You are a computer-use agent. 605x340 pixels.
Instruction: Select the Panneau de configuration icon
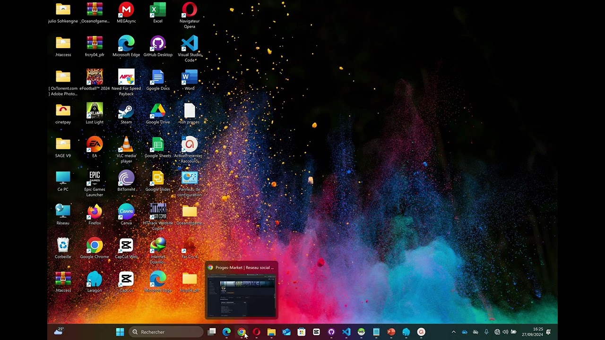pyautogui.click(x=190, y=184)
